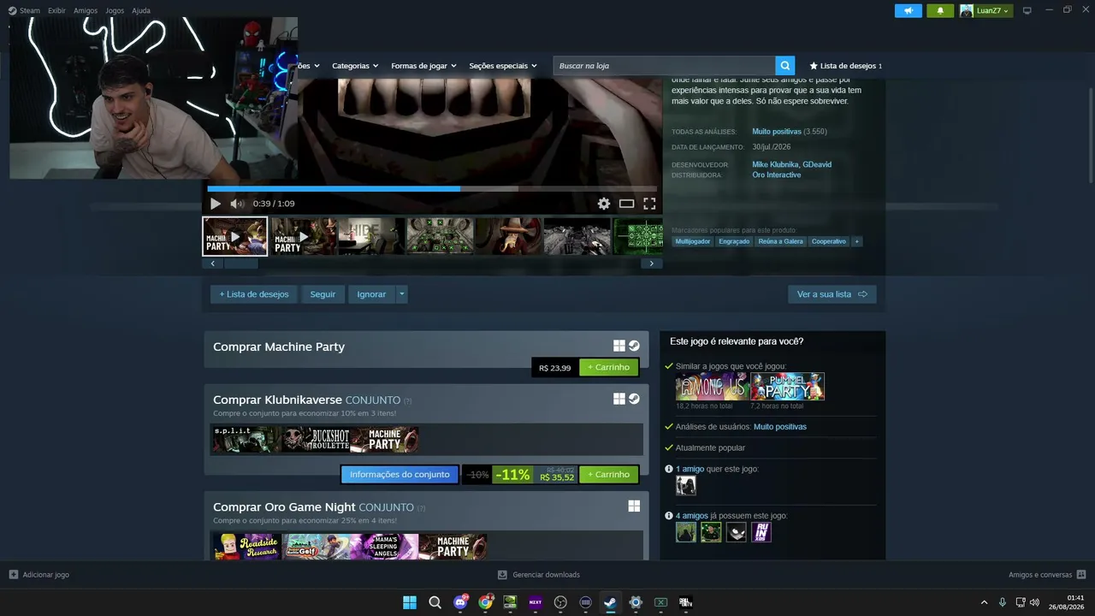Open the Amigos menu
Image resolution: width=1095 pixels, height=616 pixels.
(x=86, y=11)
